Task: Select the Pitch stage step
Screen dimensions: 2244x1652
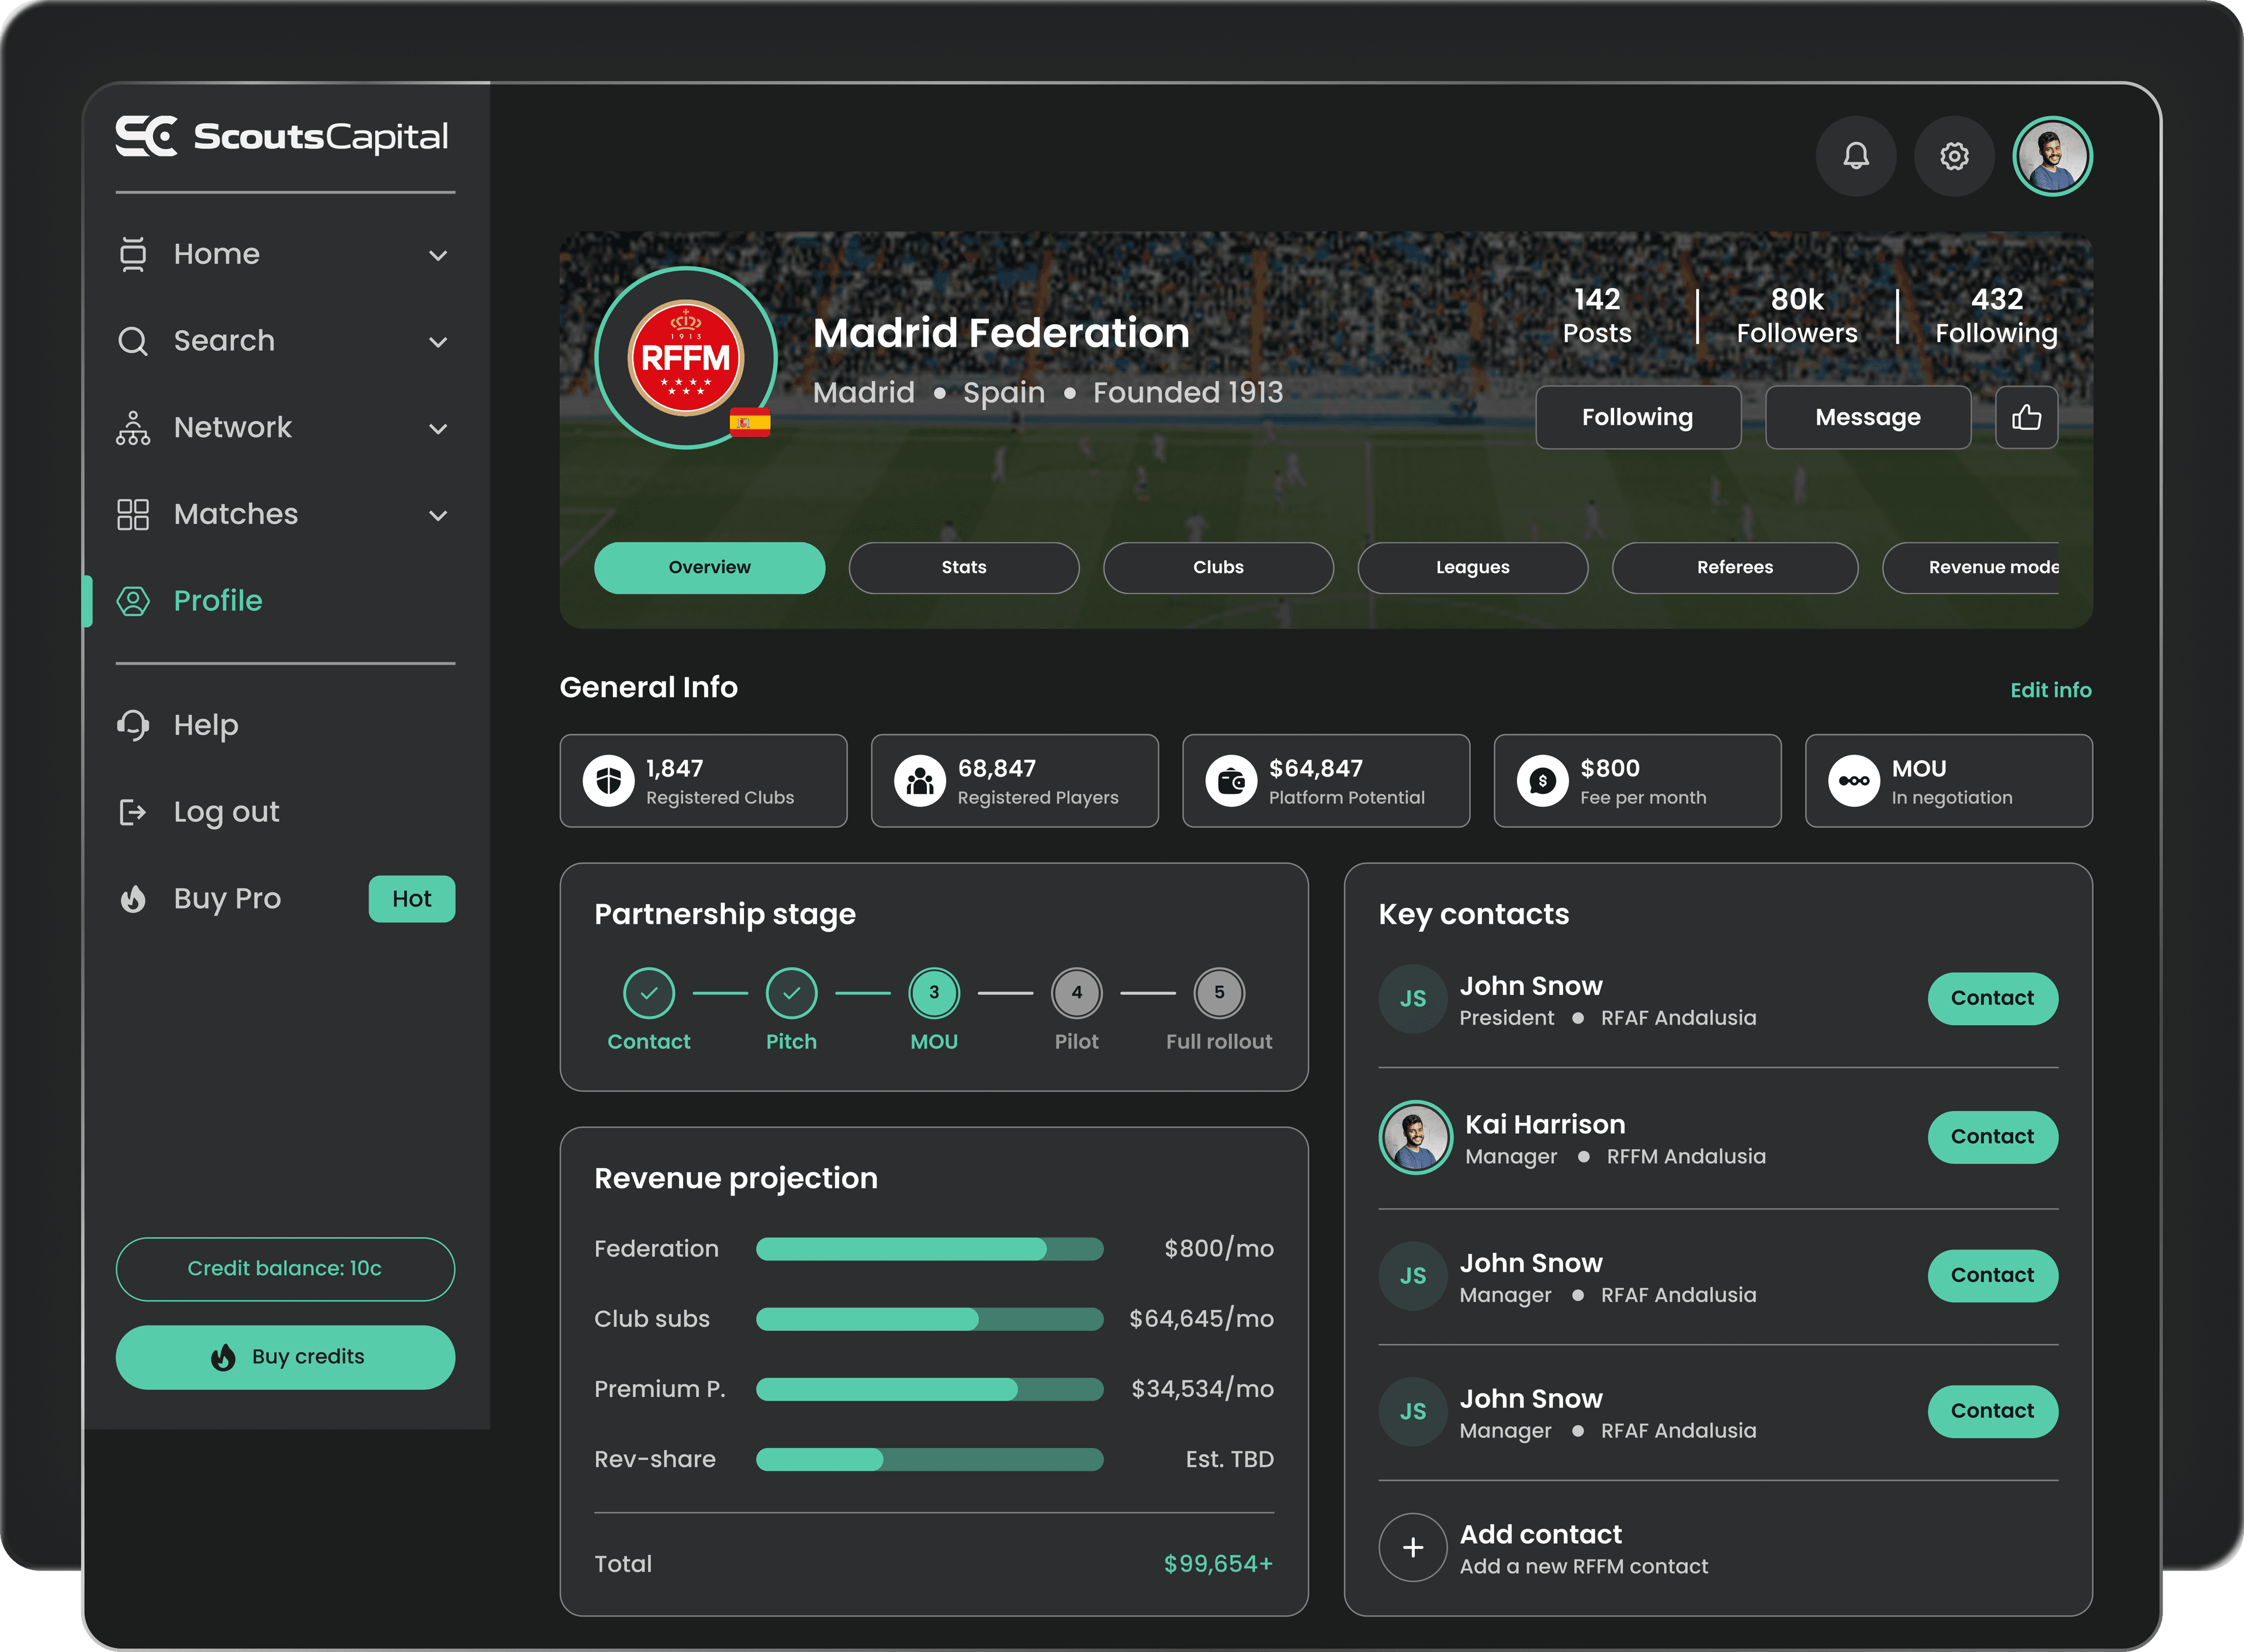Action: click(x=791, y=993)
